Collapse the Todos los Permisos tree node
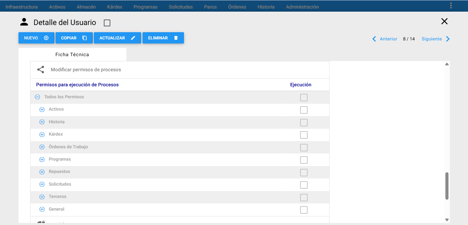The width and height of the screenshot is (468, 225). click(38, 97)
